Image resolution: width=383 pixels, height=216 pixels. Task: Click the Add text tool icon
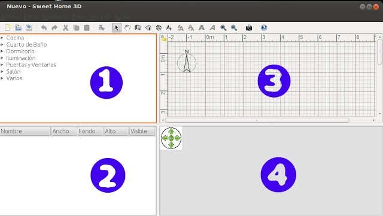point(169,28)
